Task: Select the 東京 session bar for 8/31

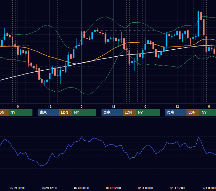Action: pos(176,112)
